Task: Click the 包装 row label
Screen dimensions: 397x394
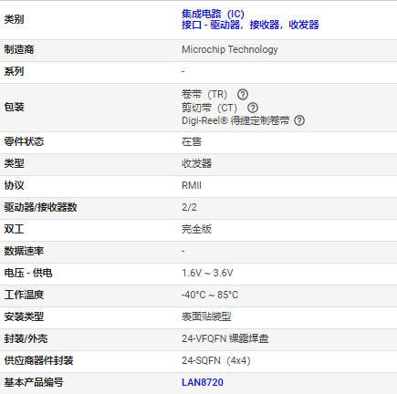Action: pos(14,107)
